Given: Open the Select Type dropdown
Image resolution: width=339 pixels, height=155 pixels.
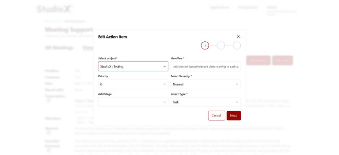Looking at the screenshot, I should [x=206, y=102].
